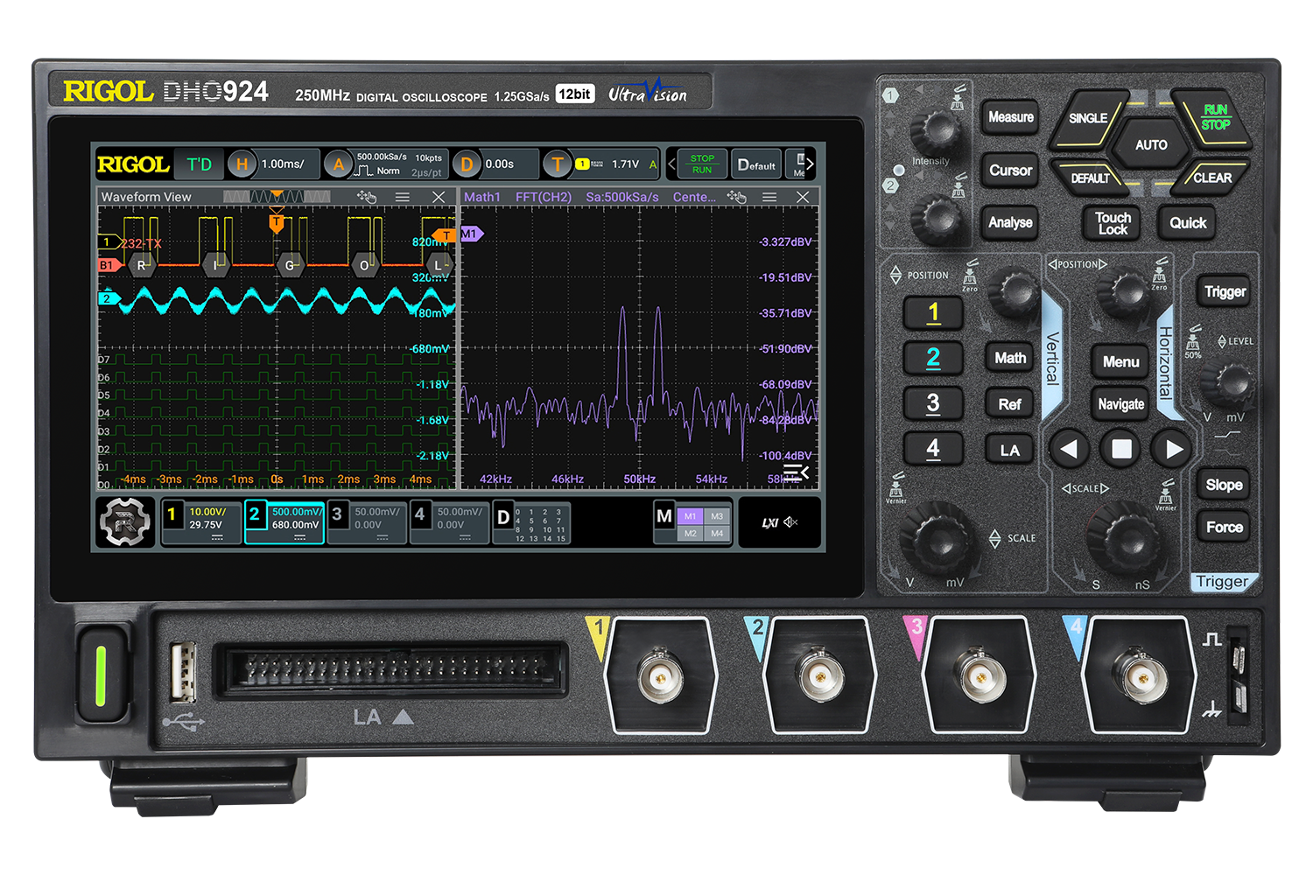Tap the orange T trigger settings icon
The height and width of the screenshot is (875, 1313).
pos(557,164)
